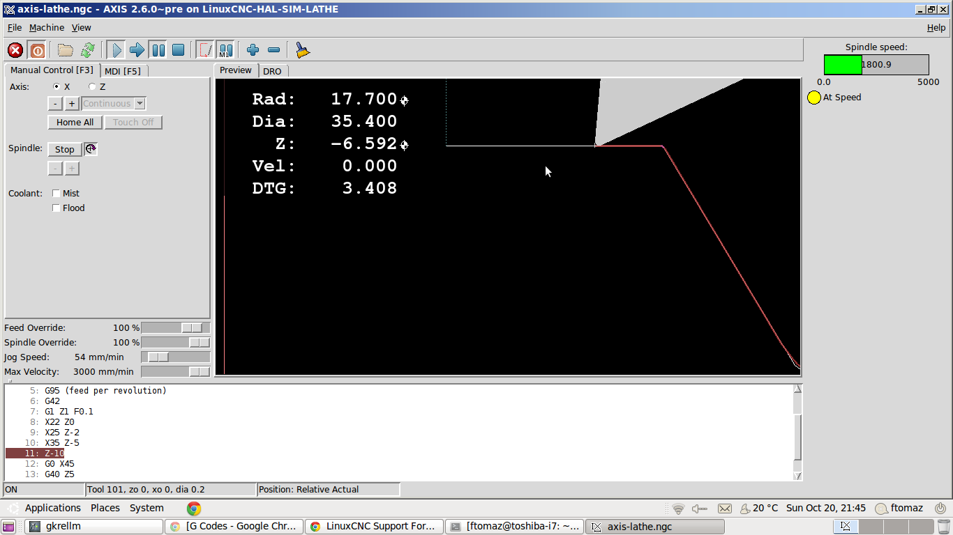The height and width of the screenshot is (535, 953).
Task: Select the Manual Control [F3] tab
Action: pos(52,70)
